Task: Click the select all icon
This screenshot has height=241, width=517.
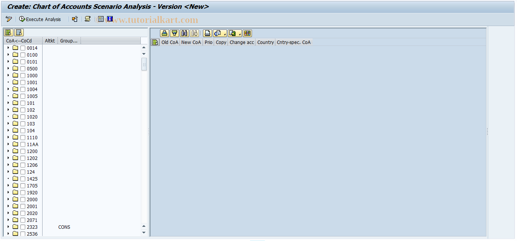Action: [x=8, y=33]
